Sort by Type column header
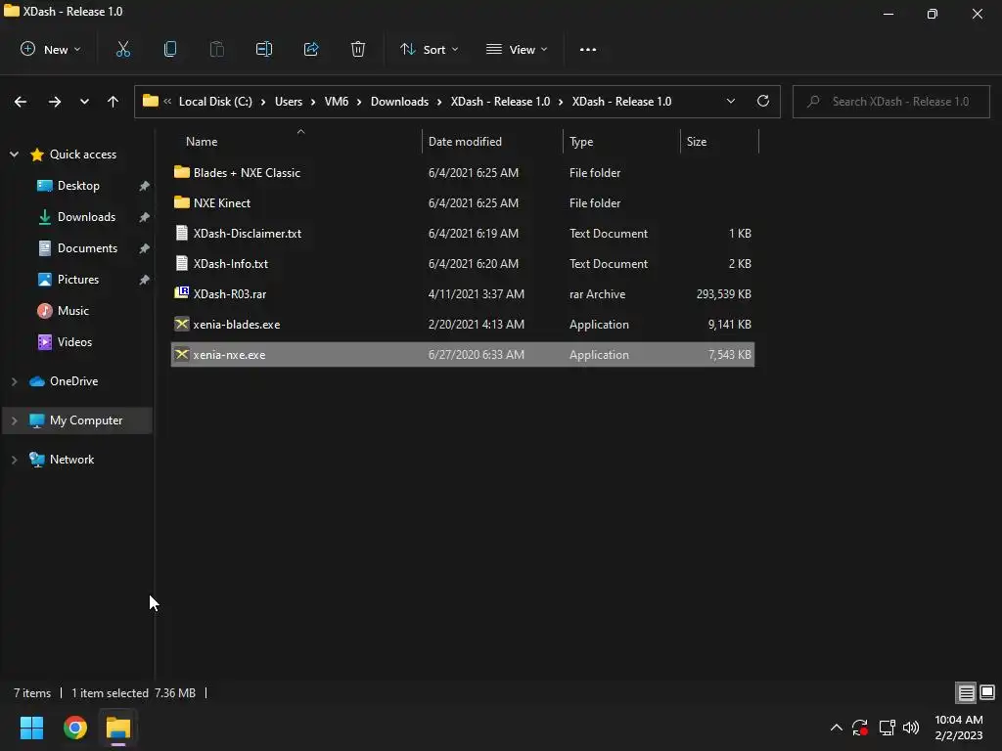Screen dimensions: 1002x751 pyautogui.click(x=621, y=141)
